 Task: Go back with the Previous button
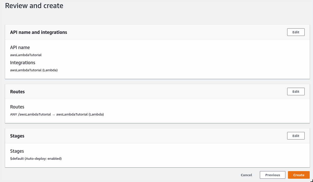click(x=273, y=175)
